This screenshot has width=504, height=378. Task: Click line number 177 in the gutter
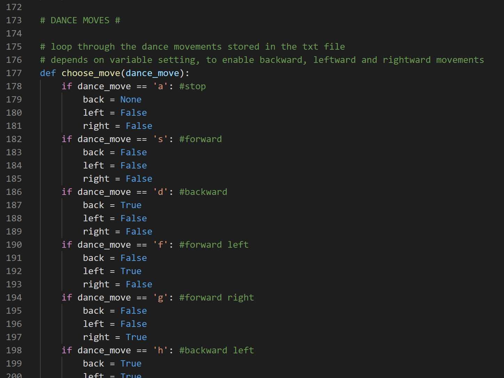pyautogui.click(x=14, y=73)
